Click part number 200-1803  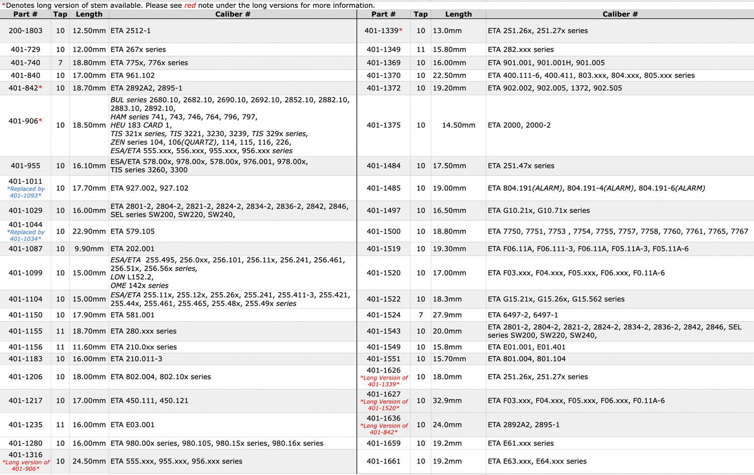coord(26,31)
